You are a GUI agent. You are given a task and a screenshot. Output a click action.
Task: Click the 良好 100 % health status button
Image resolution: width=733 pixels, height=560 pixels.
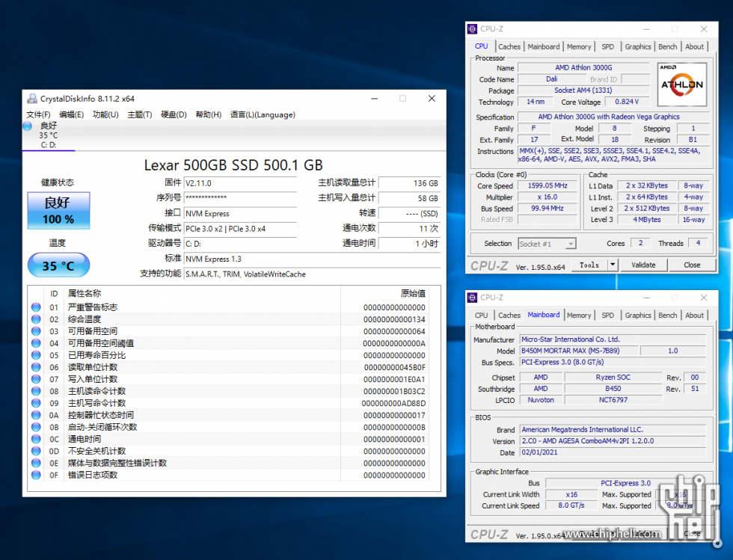(58, 210)
